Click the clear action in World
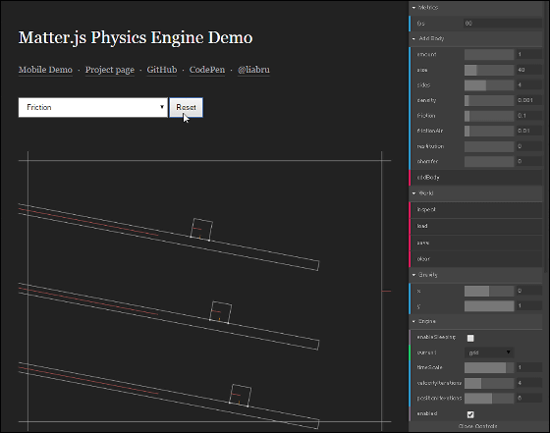This screenshot has width=550, height=433. pyautogui.click(x=475, y=259)
